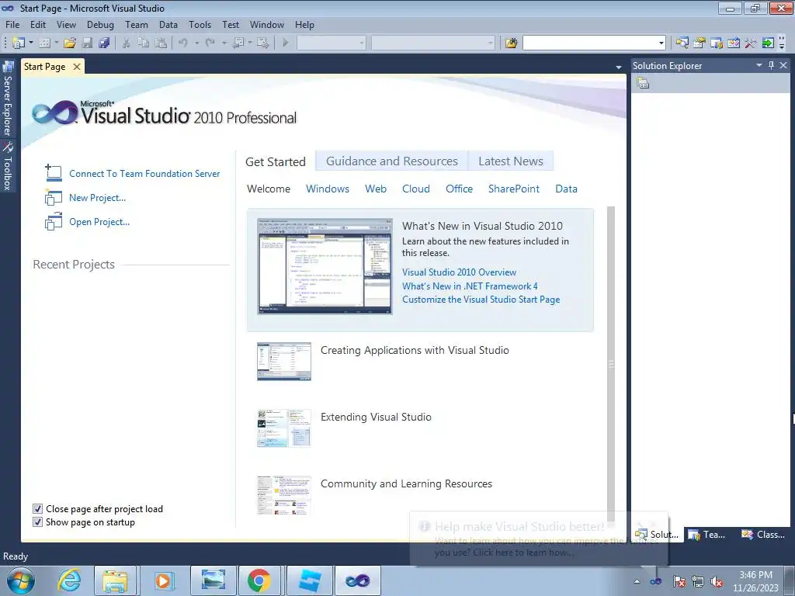795x596 pixels.
Task: Pin the Solution Explorer panel with the pushpin
Action: tap(771, 65)
